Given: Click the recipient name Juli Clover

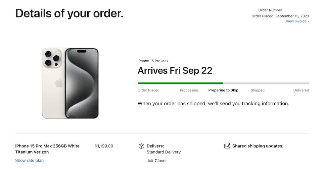Looking at the screenshot, I should tap(157, 161).
